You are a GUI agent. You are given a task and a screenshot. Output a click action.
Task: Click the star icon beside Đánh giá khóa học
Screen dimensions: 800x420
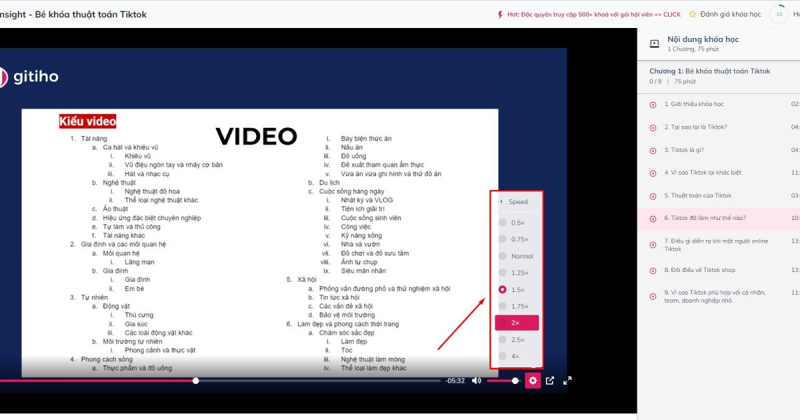[693, 14]
